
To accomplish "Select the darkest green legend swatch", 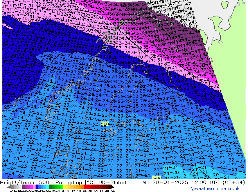I will click(50, 187).
